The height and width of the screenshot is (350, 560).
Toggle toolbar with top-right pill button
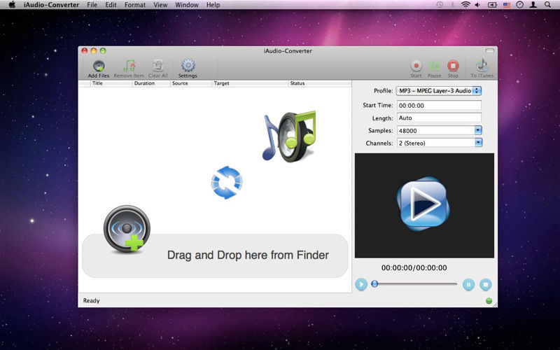(x=489, y=50)
